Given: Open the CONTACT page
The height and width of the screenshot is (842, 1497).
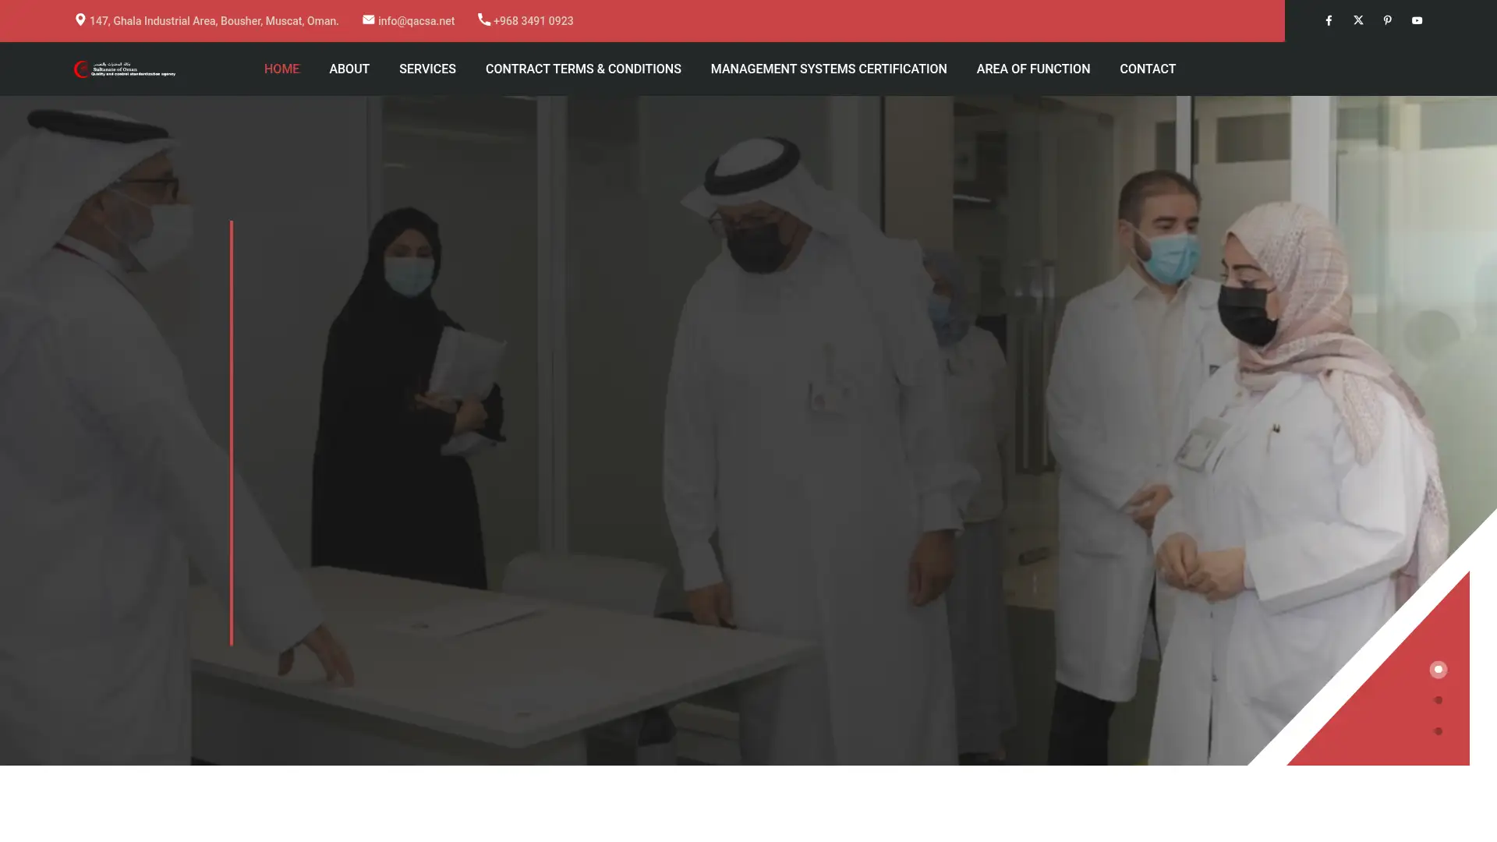Looking at the screenshot, I should (1148, 69).
